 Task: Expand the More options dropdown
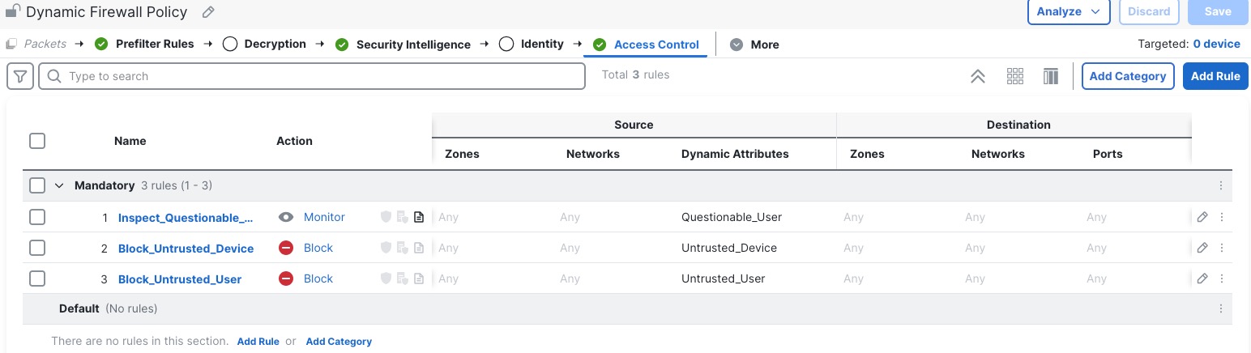point(754,45)
